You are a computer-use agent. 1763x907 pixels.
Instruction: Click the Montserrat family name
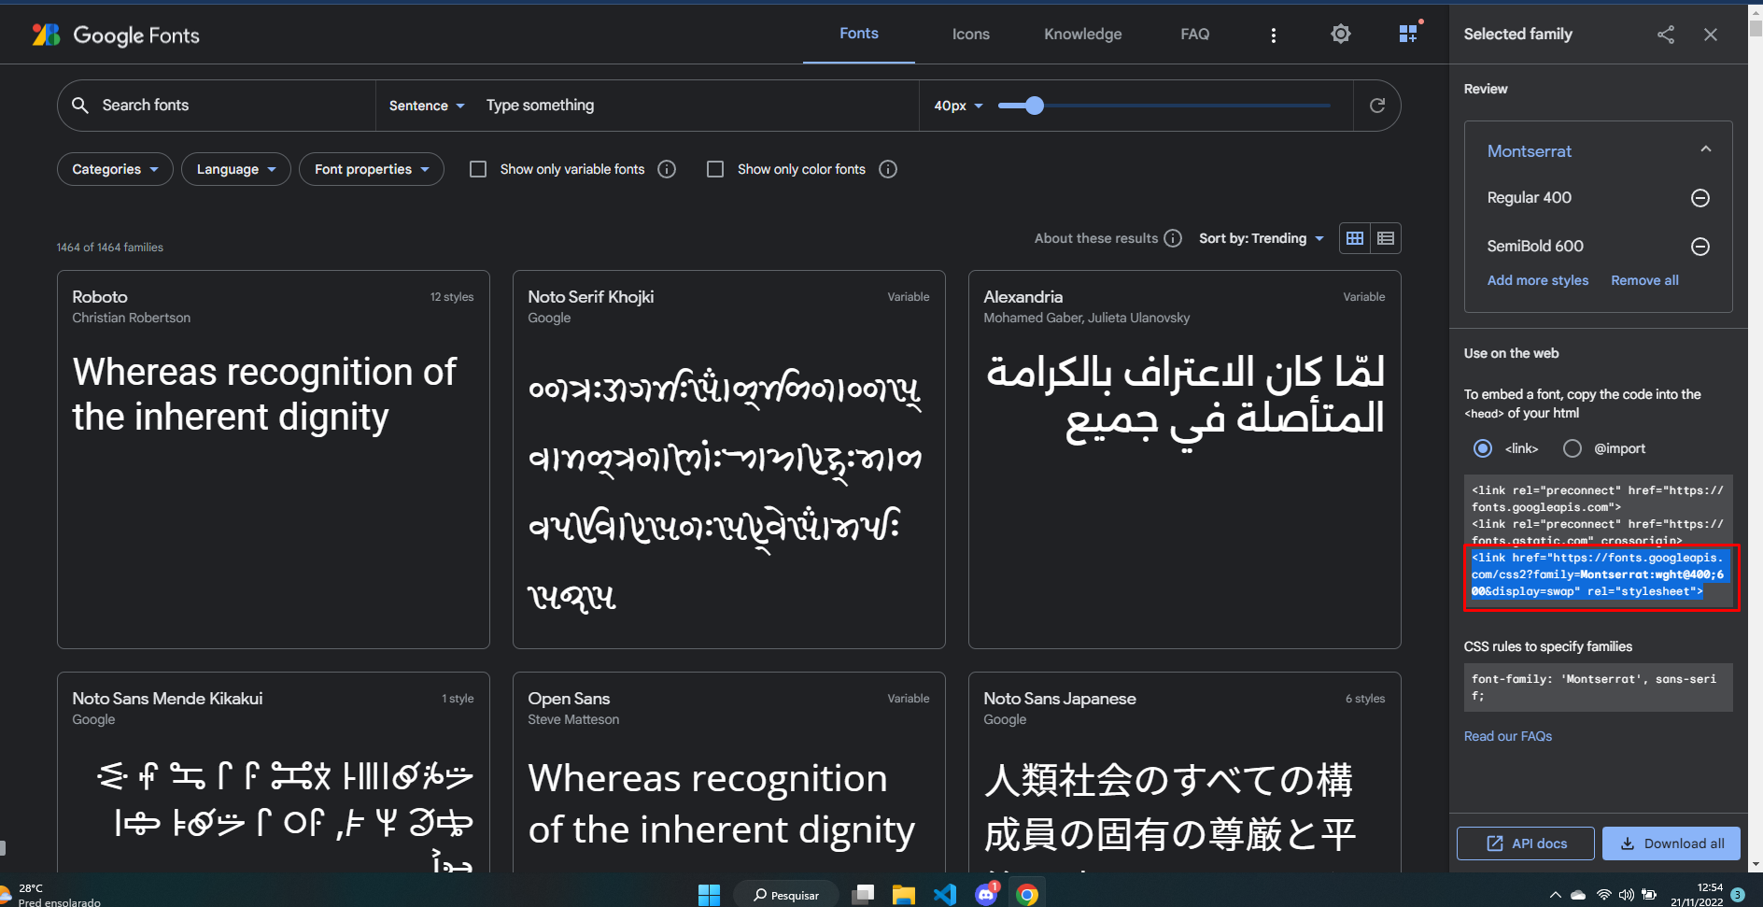pos(1529,151)
